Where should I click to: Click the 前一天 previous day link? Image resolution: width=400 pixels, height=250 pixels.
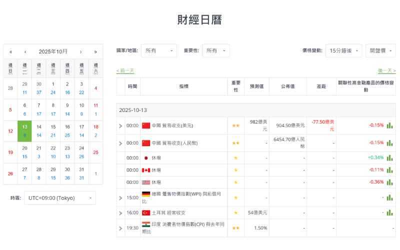tap(125, 71)
